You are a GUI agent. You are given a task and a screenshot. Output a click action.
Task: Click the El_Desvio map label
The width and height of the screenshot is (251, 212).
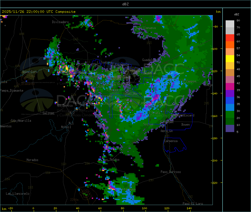point(65,106)
